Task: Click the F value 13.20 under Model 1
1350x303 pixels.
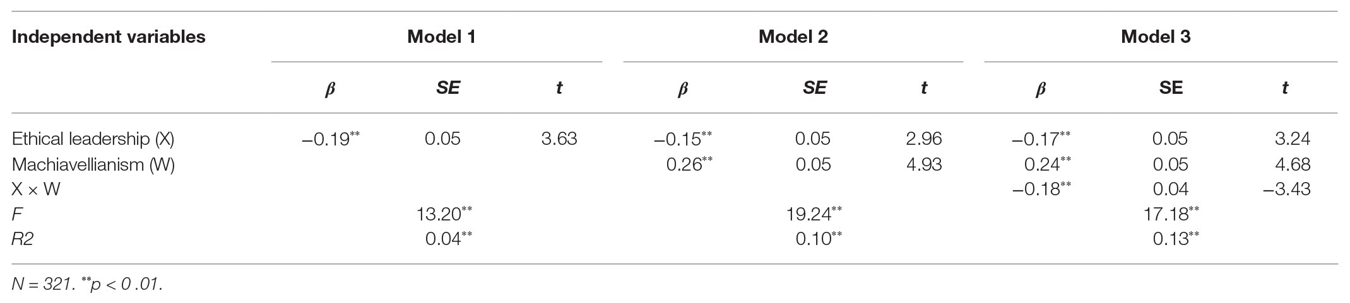Action: (x=439, y=214)
